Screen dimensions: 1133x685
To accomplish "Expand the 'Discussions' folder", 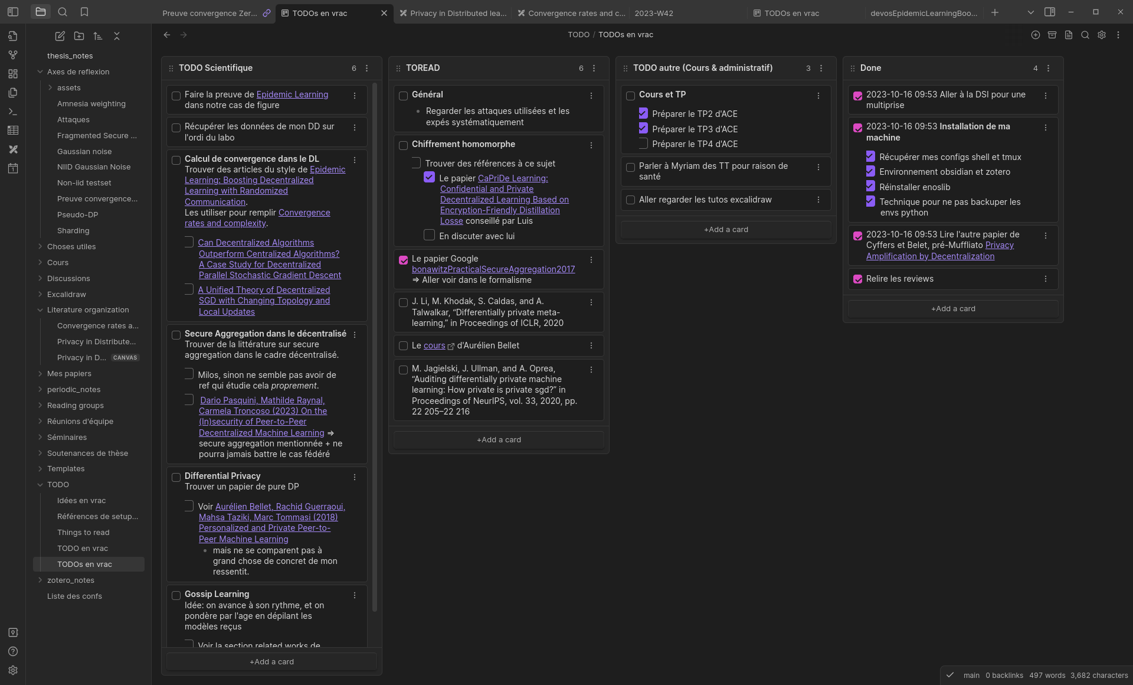I will 40,279.
